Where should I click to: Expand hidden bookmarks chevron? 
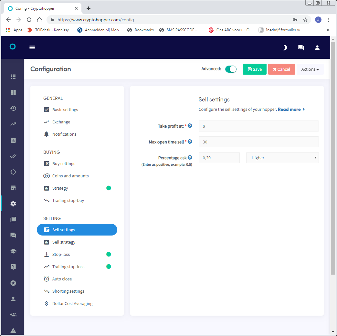click(328, 30)
